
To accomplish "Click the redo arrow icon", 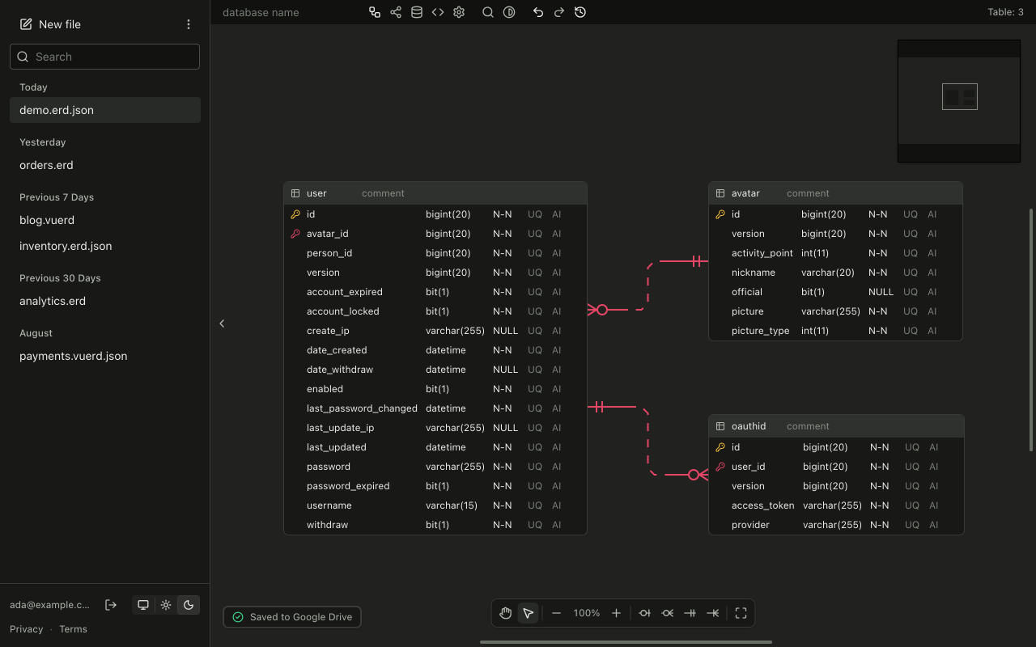I will [559, 12].
